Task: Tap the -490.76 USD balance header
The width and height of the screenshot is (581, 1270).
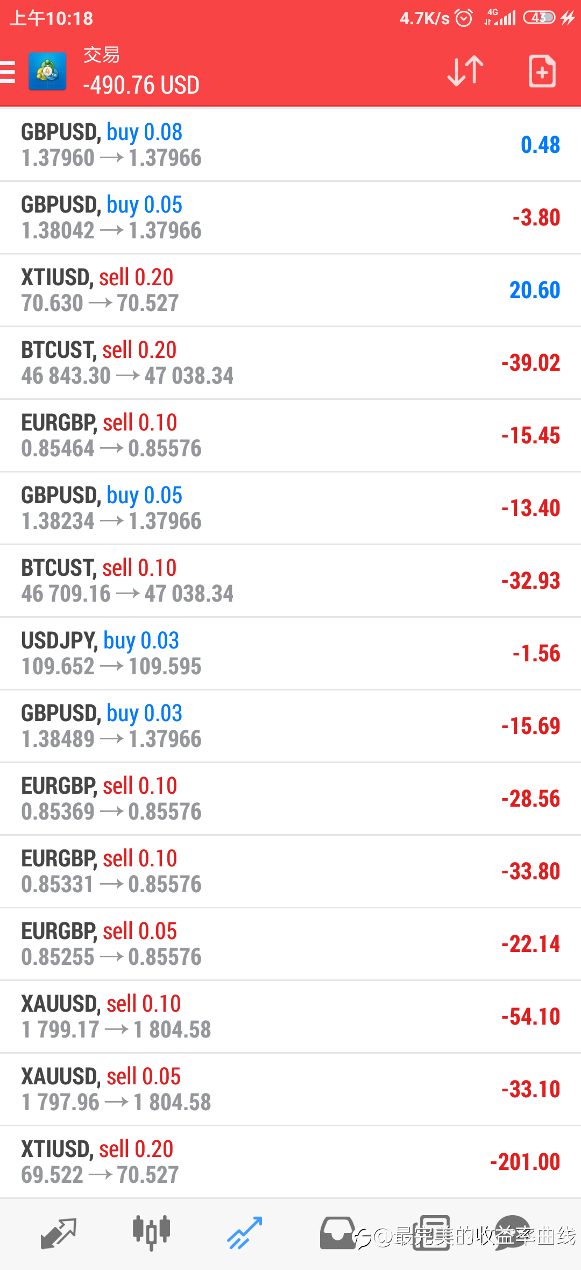Action: (x=141, y=85)
